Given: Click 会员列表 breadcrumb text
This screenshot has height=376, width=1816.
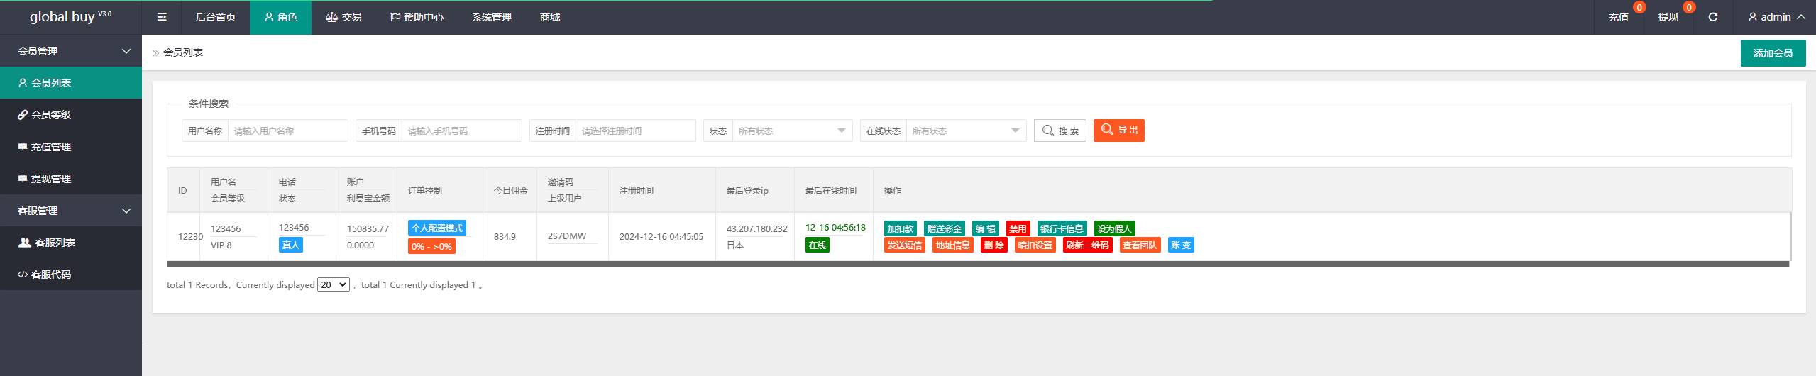Looking at the screenshot, I should coord(183,52).
